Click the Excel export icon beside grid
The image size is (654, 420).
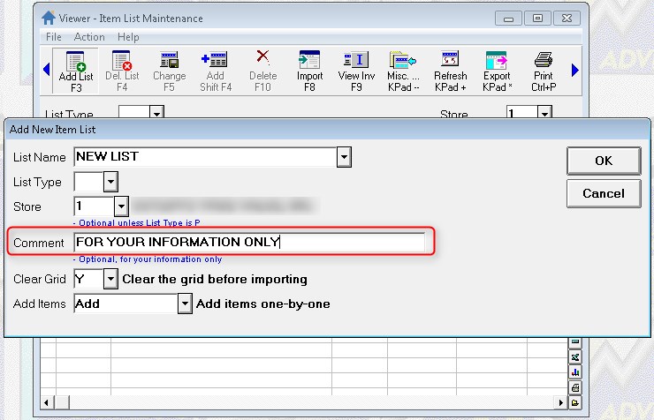pos(574,357)
